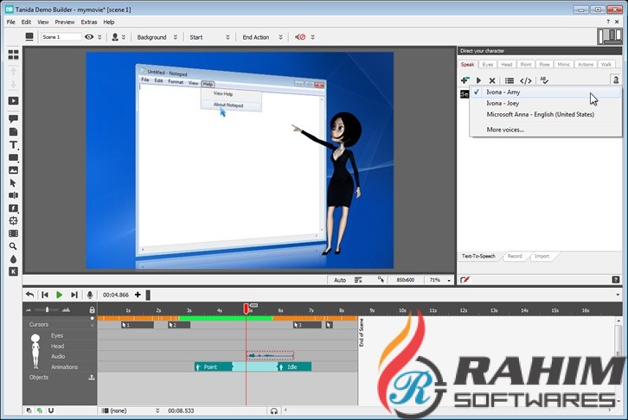Click the headphones icon in the status bar
This screenshot has height=420, width=628.
pyautogui.click(x=274, y=410)
